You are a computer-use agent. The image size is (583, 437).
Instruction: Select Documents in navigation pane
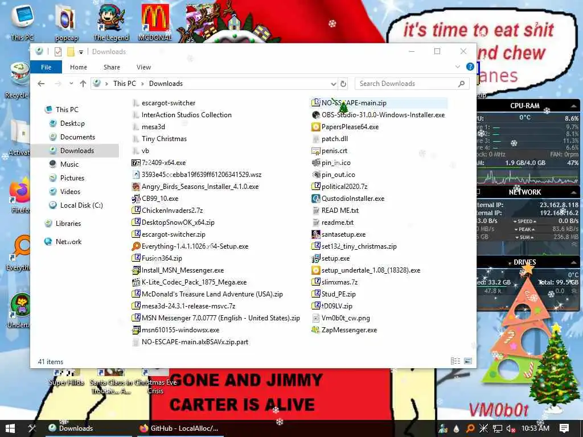tap(77, 137)
